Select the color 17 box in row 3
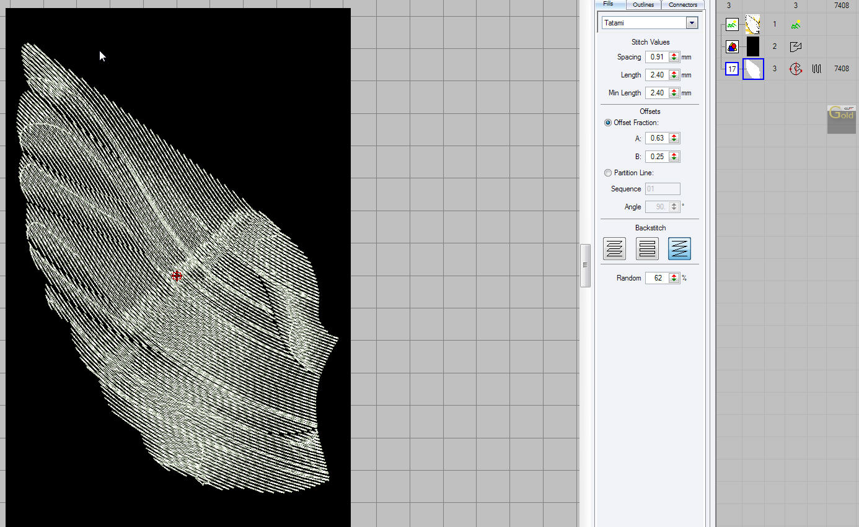The height and width of the screenshot is (527, 859). pos(732,69)
